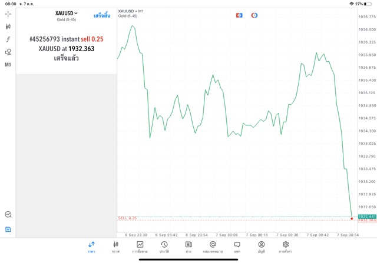This screenshot has width=377, height=263.
Task: Click the SELL 0.25 order line label
Action: point(127,218)
